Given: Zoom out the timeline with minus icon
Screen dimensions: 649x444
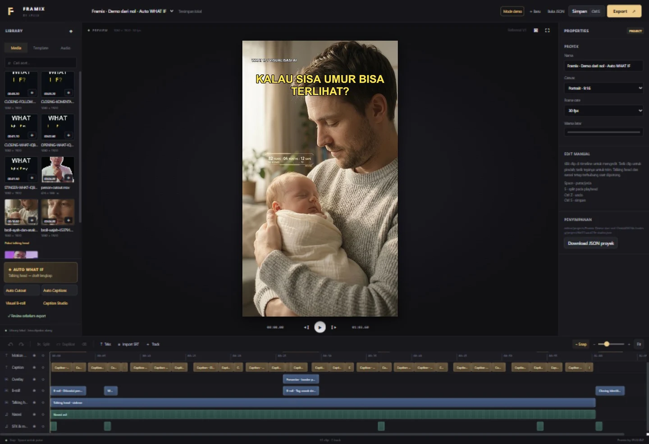Looking at the screenshot, I should tap(594, 344).
